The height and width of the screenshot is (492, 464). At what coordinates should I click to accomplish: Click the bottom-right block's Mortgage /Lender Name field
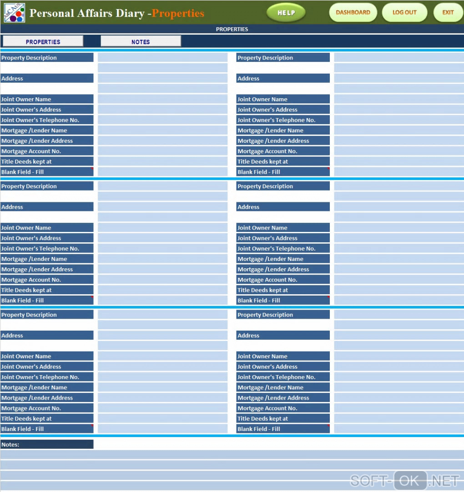(399, 387)
